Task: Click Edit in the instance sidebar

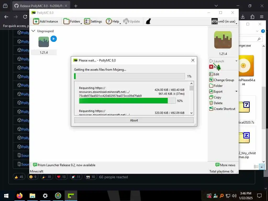Action: click(214, 74)
